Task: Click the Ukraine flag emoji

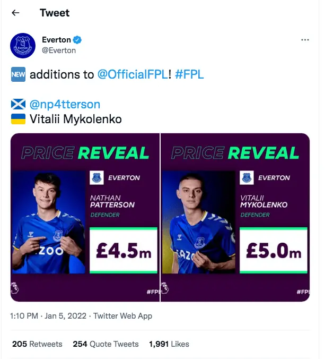Action: [18, 119]
